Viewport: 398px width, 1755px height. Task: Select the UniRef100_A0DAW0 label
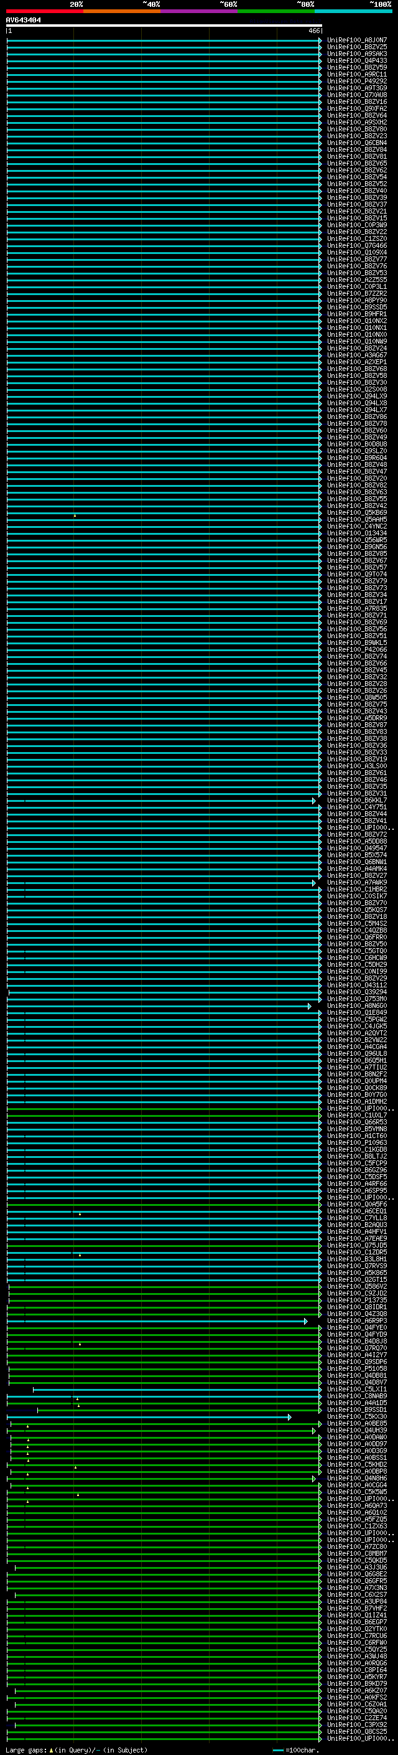pos(357,1437)
